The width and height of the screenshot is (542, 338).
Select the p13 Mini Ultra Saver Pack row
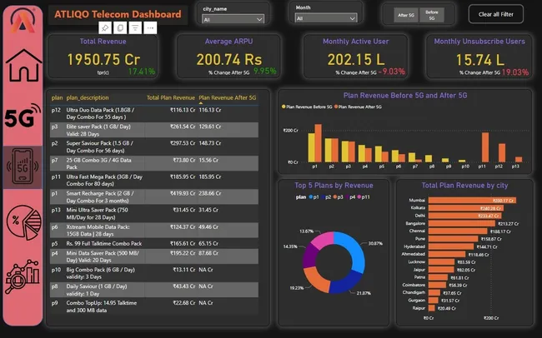pos(154,214)
